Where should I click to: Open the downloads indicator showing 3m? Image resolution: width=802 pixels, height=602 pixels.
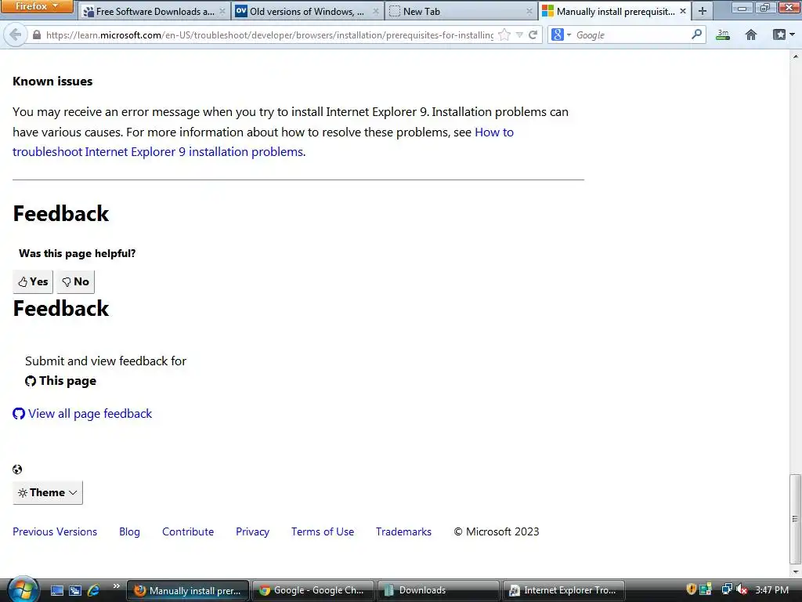click(x=723, y=34)
